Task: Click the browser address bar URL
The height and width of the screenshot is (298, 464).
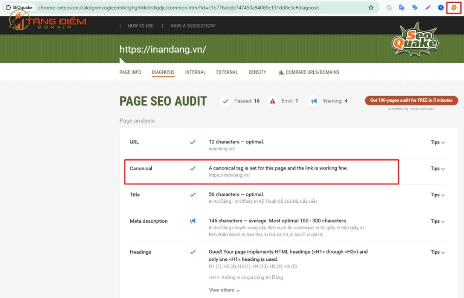Action: 179,8
